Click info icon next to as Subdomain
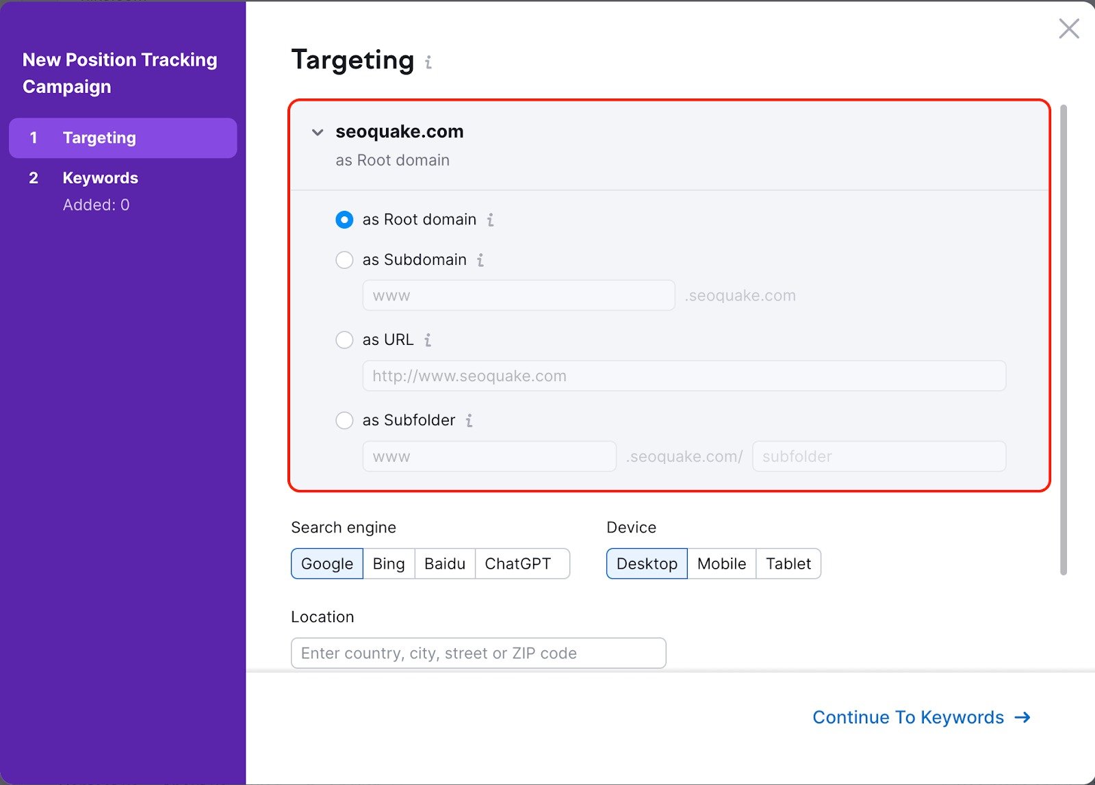This screenshot has height=785, width=1095. coord(480,260)
